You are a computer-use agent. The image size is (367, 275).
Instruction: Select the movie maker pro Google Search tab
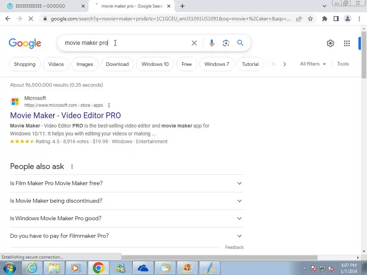point(132,6)
